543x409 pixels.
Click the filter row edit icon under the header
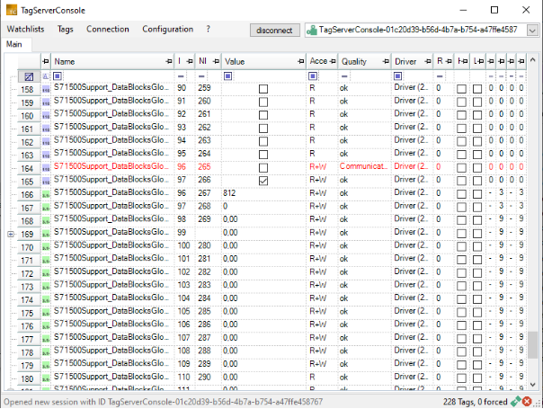click(x=29, y=76)
